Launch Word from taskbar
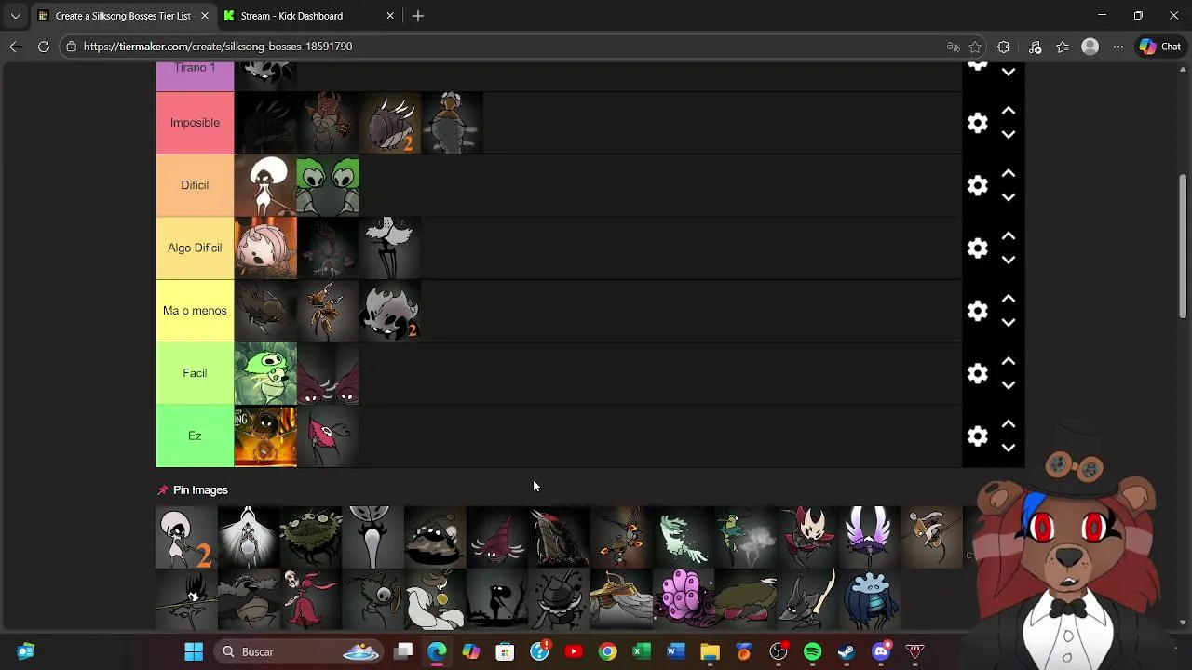1192x670 pixels. (x=675, y=651)
